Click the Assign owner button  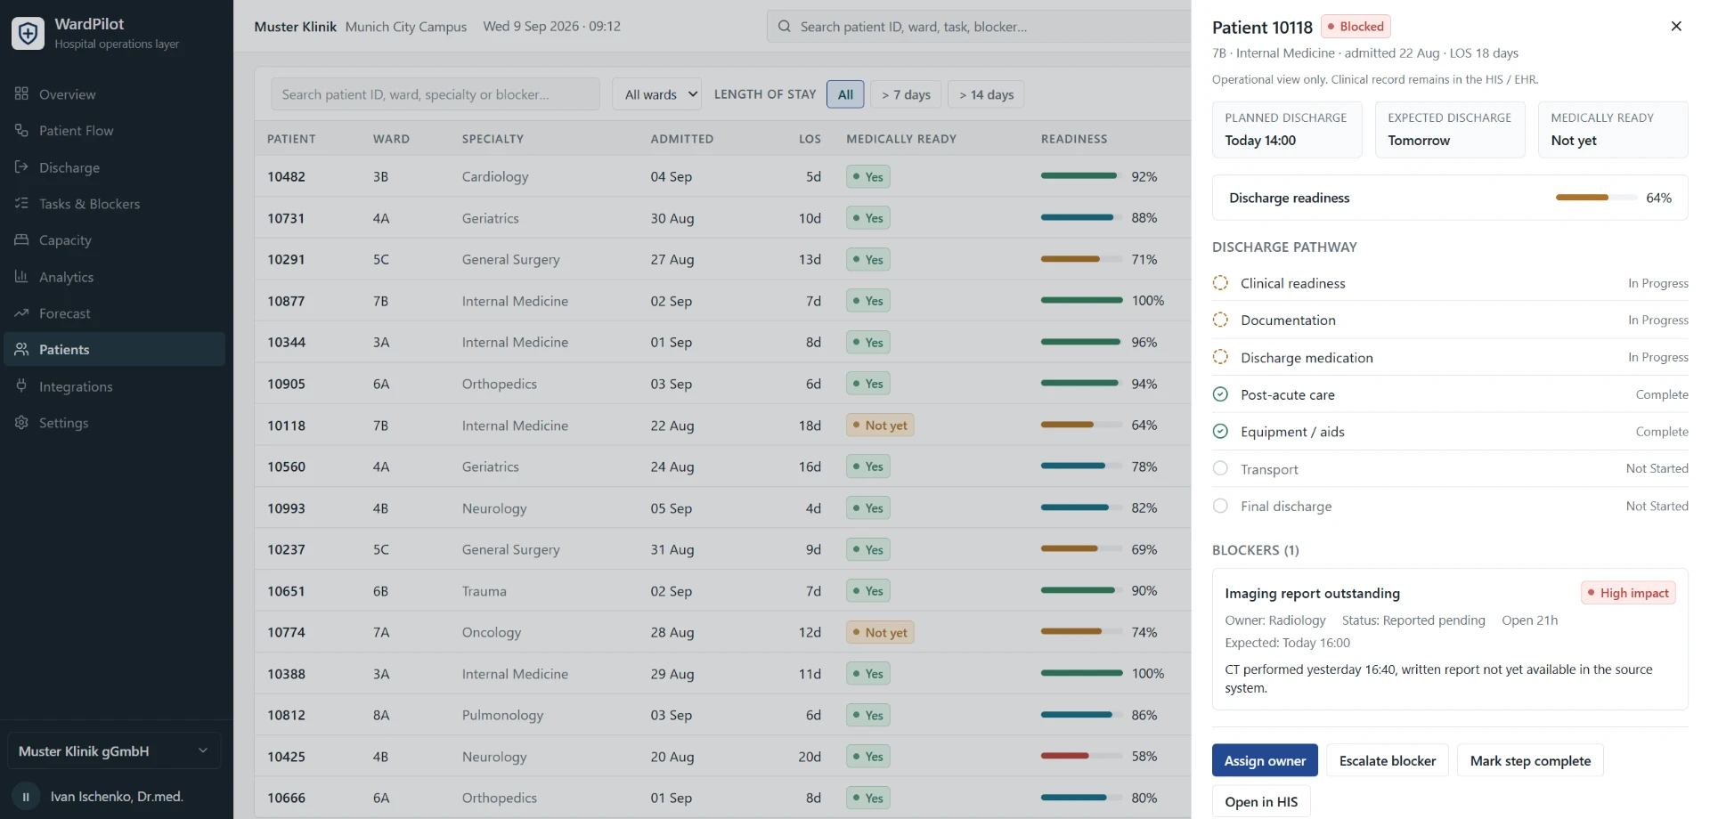[1265, 760]
